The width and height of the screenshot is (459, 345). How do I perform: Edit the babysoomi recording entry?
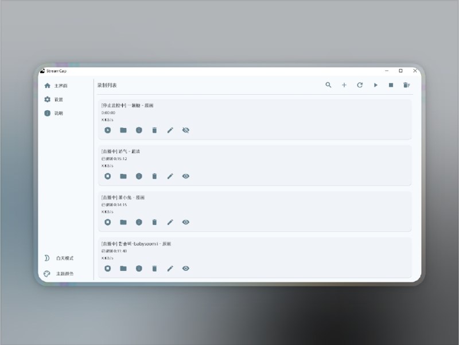[x=170, y=268]
